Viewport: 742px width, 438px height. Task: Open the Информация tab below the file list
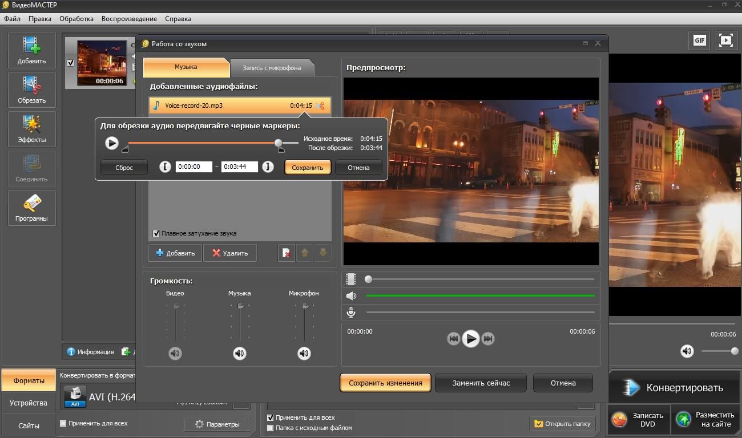pyautogui.click(x=90, y=352)
